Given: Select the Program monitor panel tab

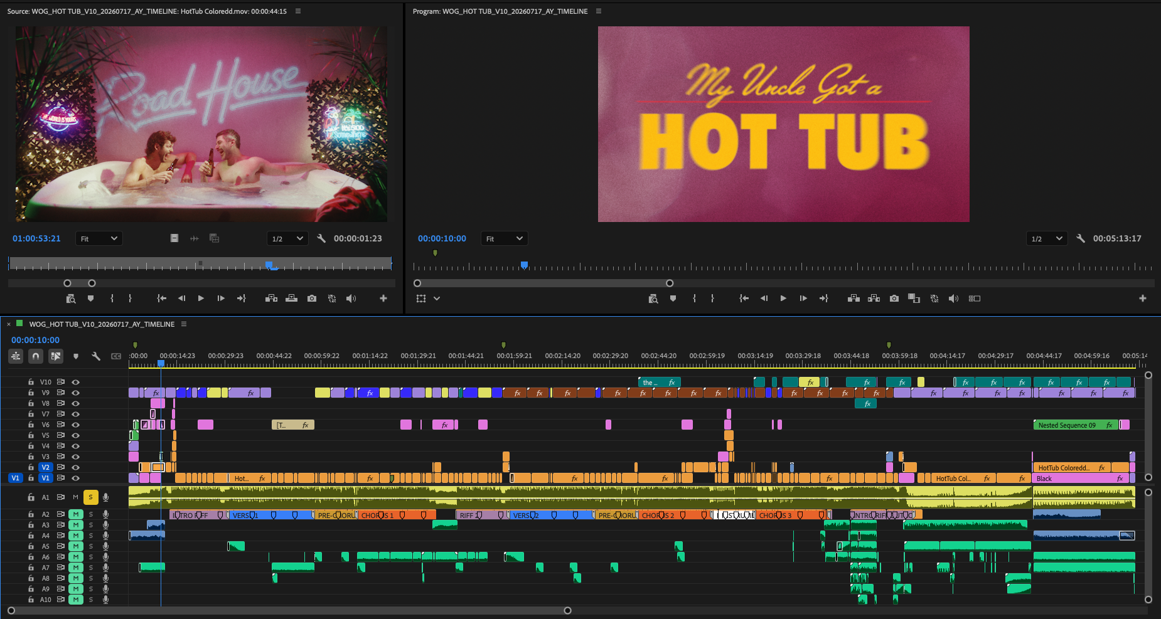Looking at the screenshot, I should [500, 11].
